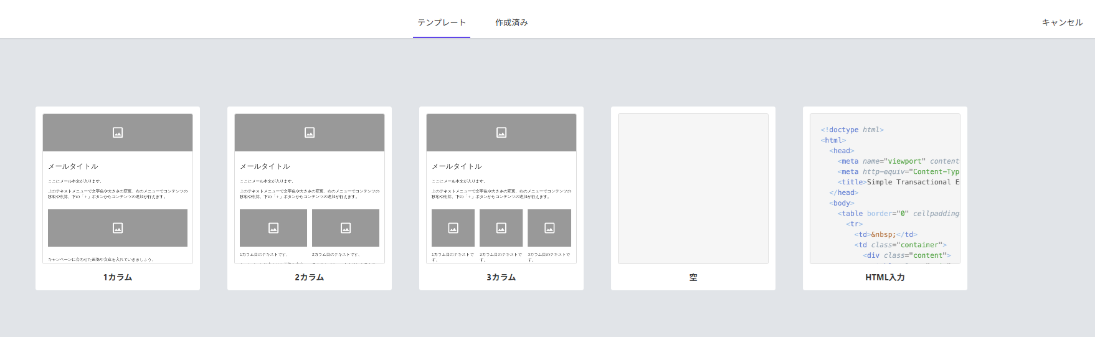
Task: Click the body image placeholder in 1カラム template
Action: point(118,228)
